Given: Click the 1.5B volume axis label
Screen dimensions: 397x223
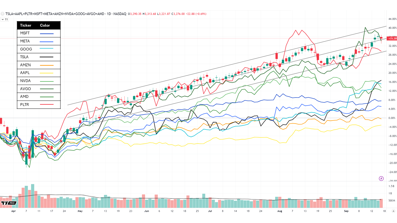Looking at the screenshot, I should [x=392, y=186].
